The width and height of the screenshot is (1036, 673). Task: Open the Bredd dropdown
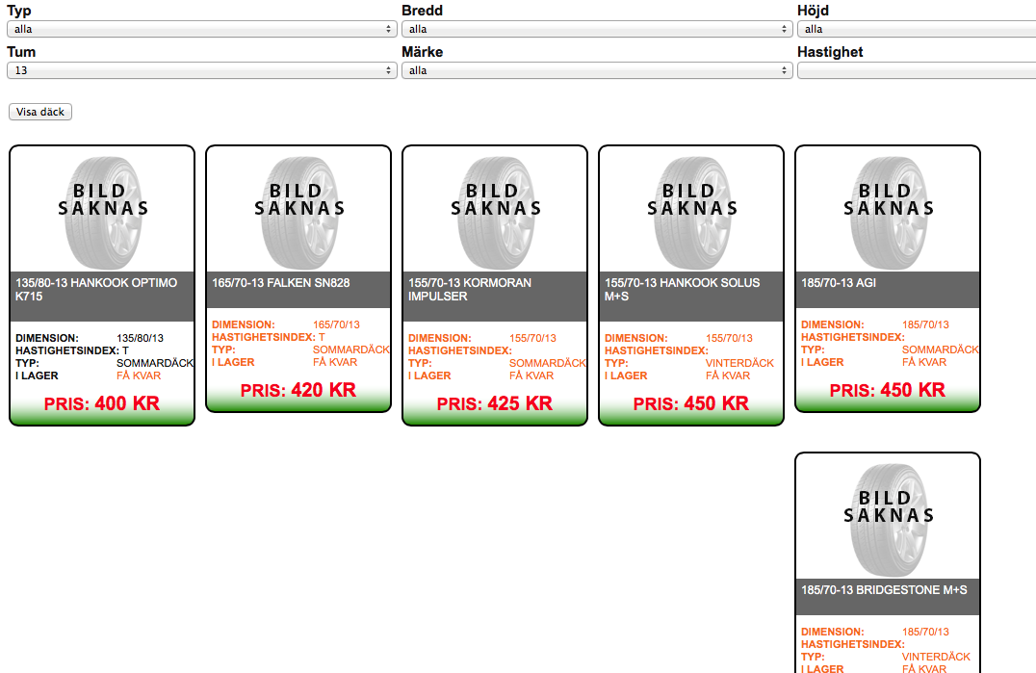pyautogui.click(x=597, y=29)
